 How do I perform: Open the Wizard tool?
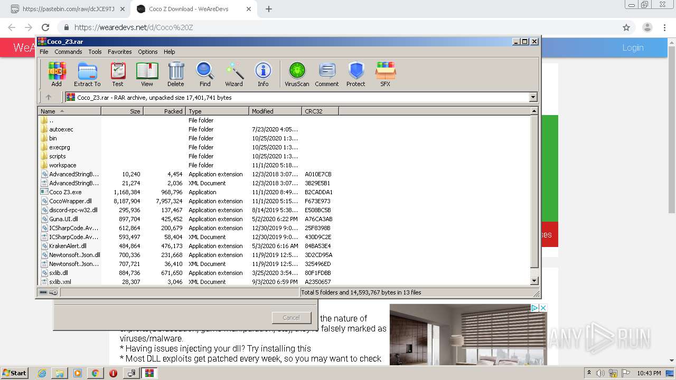234,74
